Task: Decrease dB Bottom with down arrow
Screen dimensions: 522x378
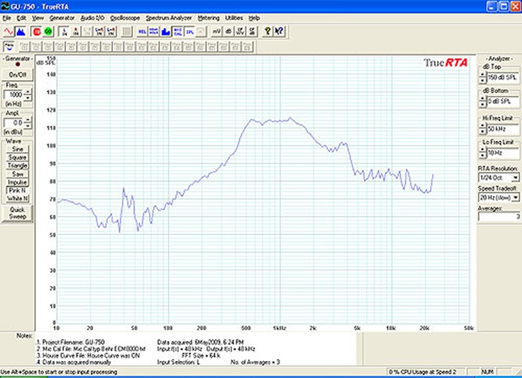Action: coord(483,104)
